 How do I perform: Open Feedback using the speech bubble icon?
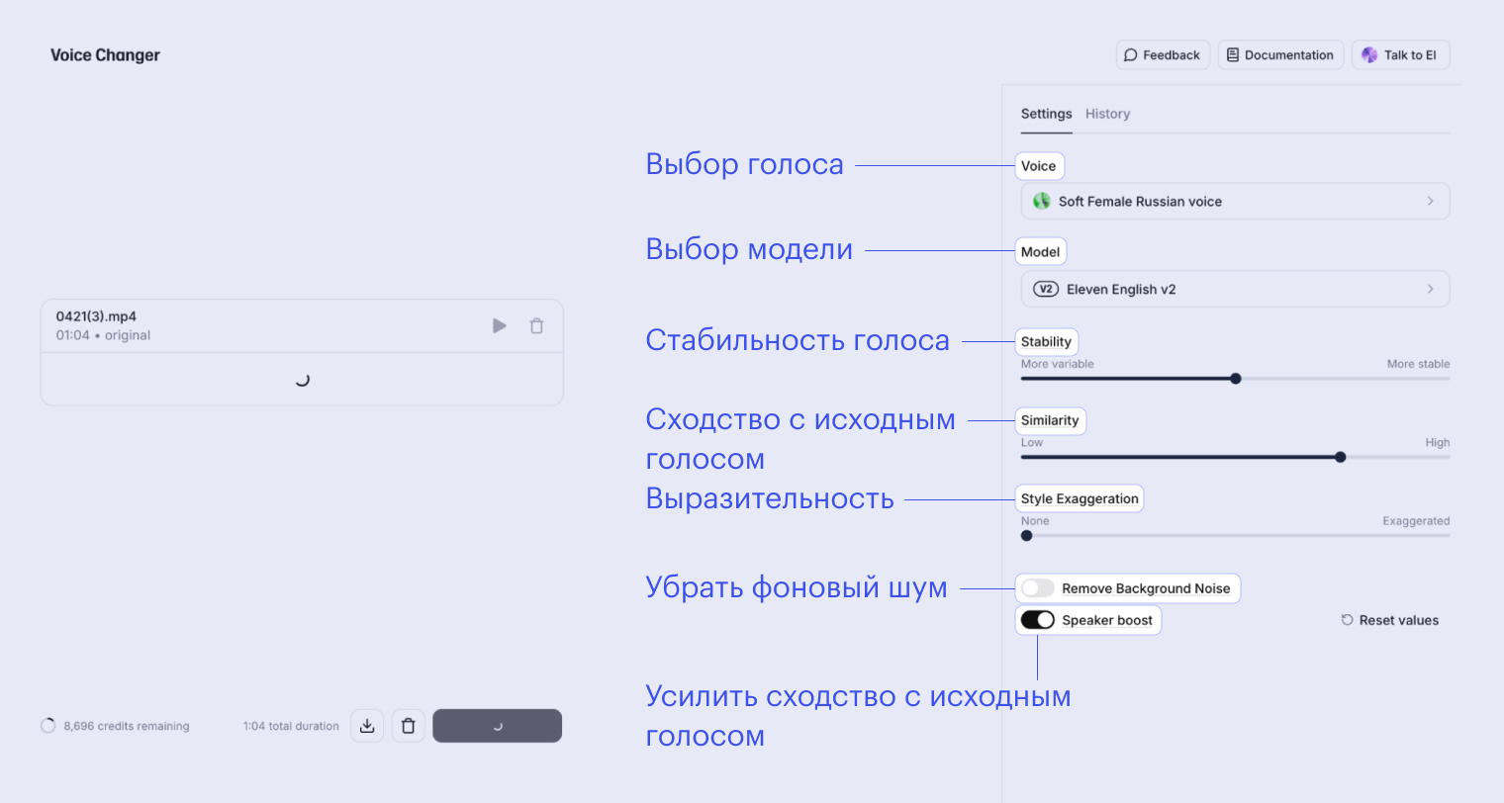point(1130,54)
